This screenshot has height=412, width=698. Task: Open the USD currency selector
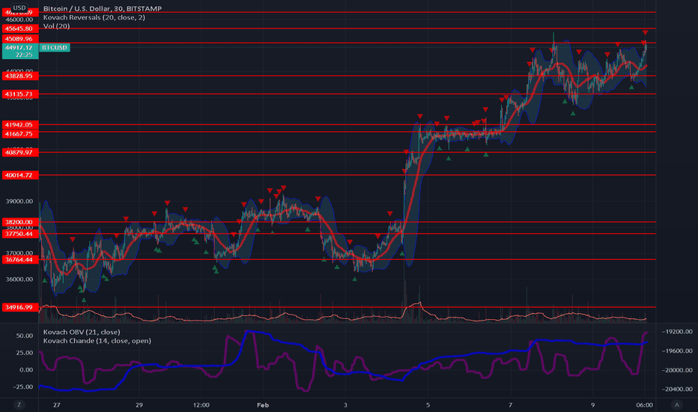click(x=19, y=7)
